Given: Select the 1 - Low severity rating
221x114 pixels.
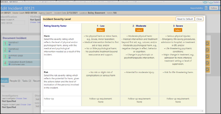Looking at the screenshot, I should (101, 30).
